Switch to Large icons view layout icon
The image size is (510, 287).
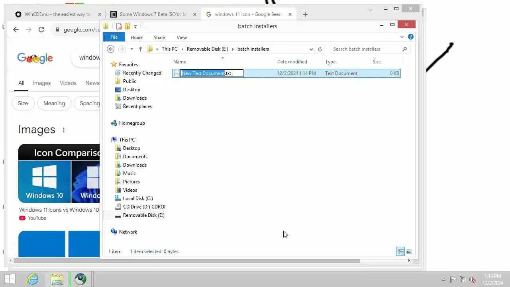point(409,251)
